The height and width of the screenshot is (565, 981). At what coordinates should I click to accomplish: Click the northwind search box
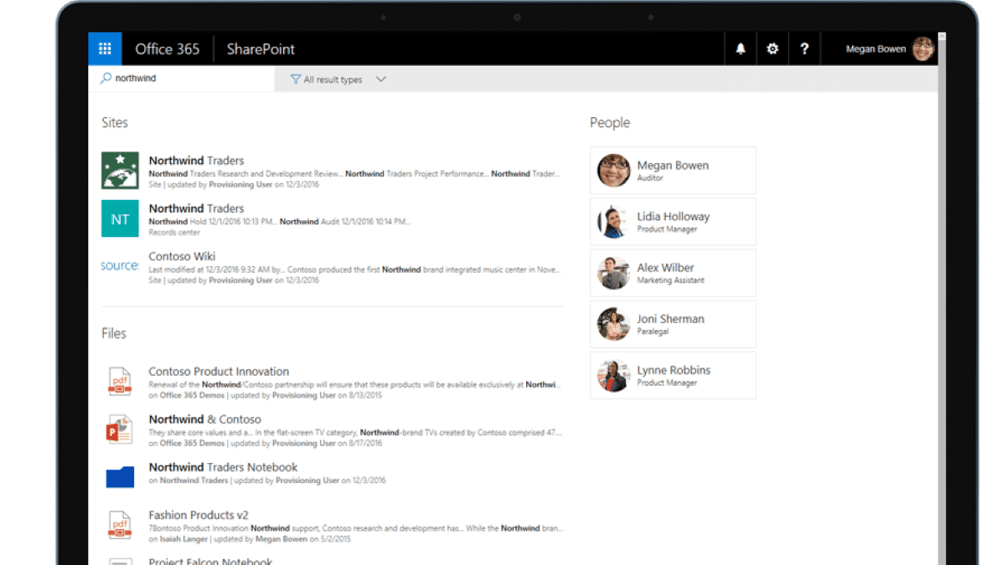tap(182, 78)
